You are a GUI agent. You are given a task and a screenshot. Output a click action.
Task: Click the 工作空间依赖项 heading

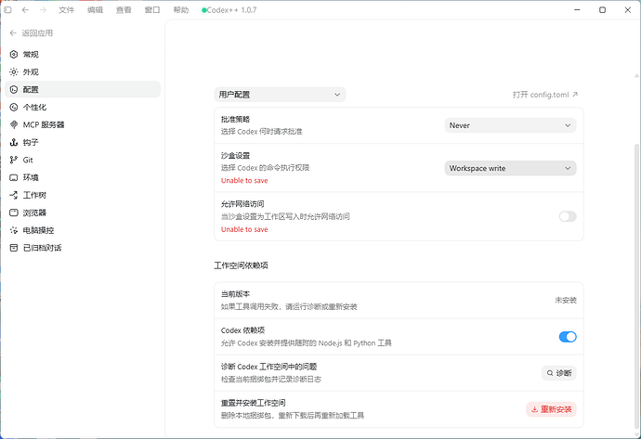(242, 265)
